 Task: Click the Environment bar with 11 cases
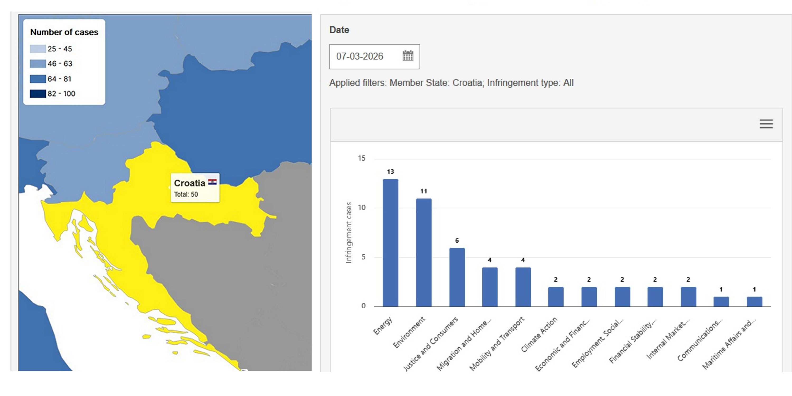[x=424, y=252]
